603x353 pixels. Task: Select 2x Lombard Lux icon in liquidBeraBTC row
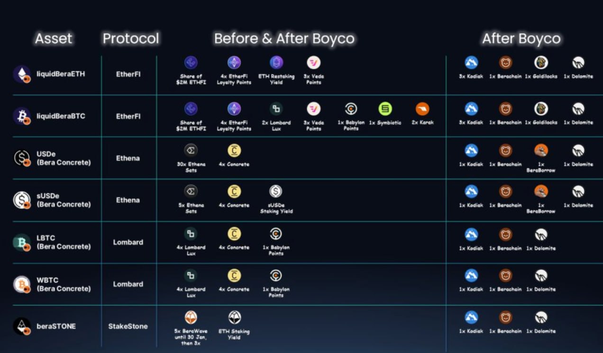click(276, 109)
